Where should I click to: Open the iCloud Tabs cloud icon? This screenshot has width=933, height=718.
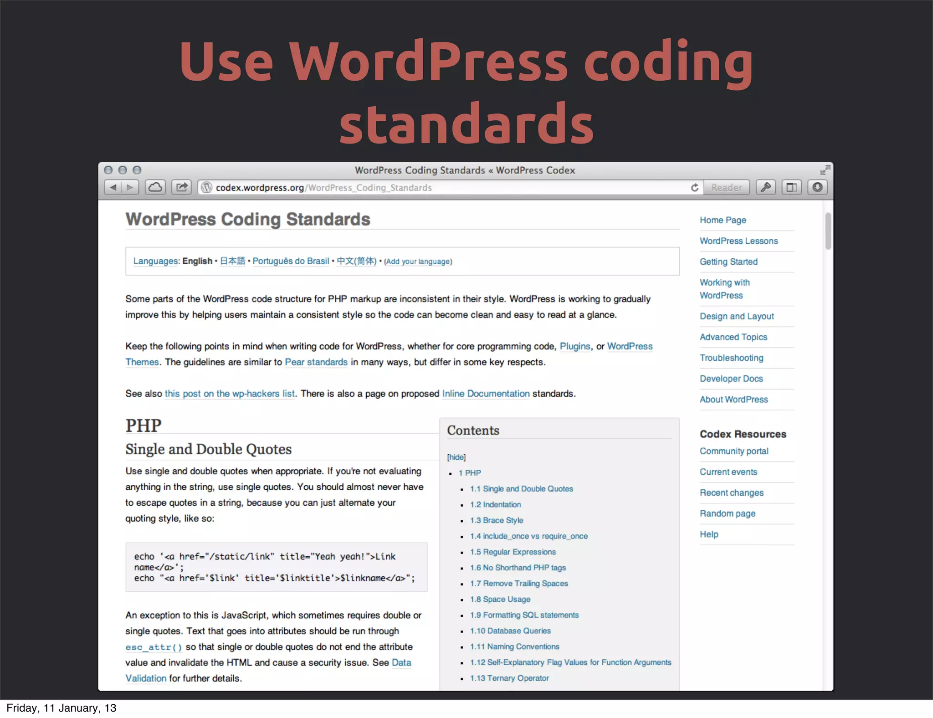[x=155, y=187]
